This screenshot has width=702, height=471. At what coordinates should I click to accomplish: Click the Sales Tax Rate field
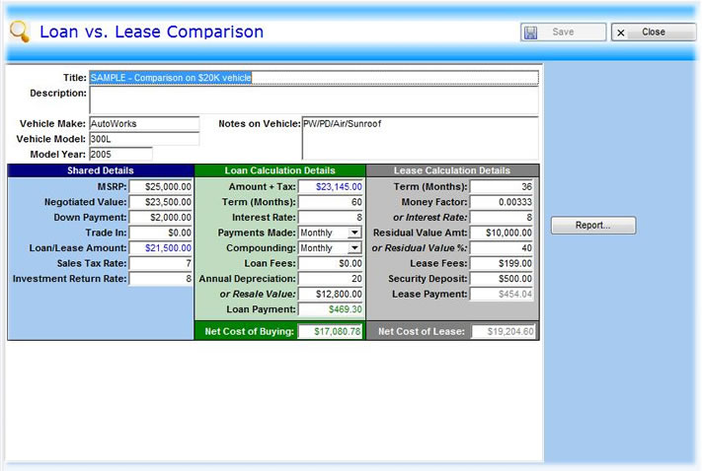point(161,263)
